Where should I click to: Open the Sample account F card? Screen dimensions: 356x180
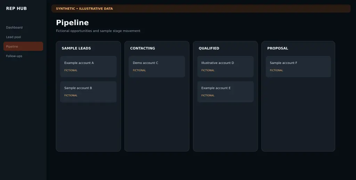298,66
